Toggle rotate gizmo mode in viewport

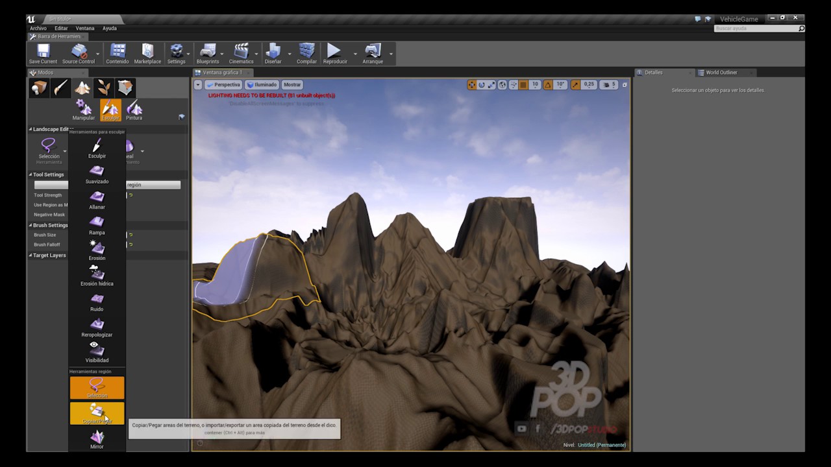482,85
